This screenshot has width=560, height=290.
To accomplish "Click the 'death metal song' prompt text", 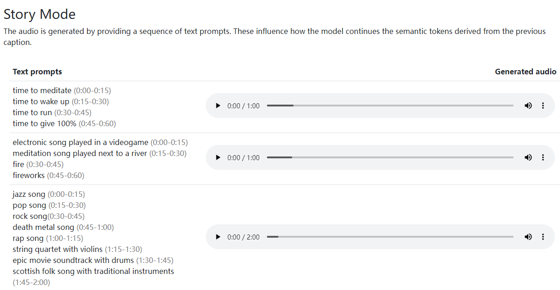I will (43, 227).
